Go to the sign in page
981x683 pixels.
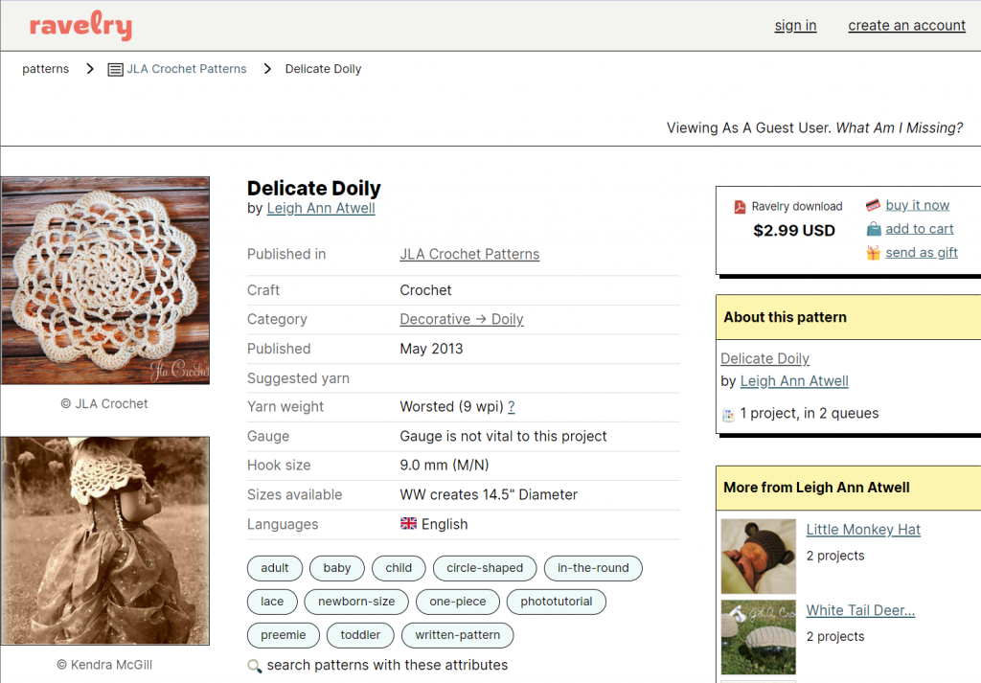795,26
